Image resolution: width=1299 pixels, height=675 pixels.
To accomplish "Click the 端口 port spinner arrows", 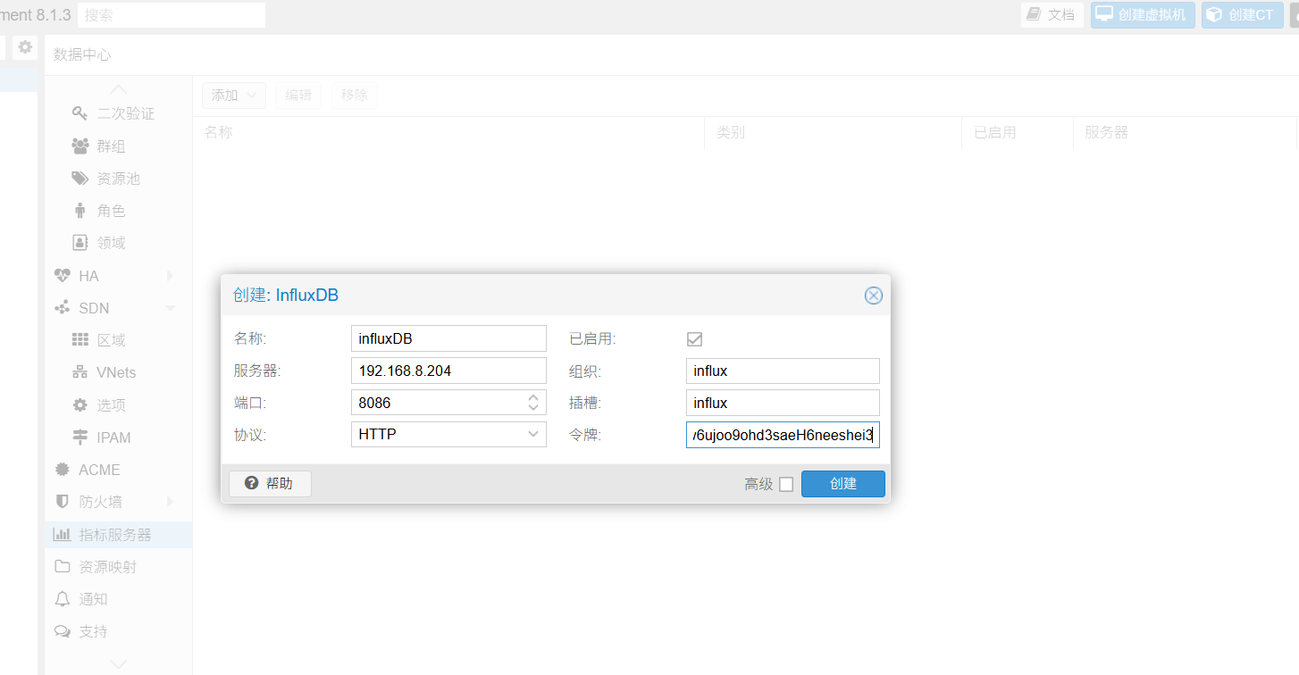I will pyautogui.click(x=533, y=403).
